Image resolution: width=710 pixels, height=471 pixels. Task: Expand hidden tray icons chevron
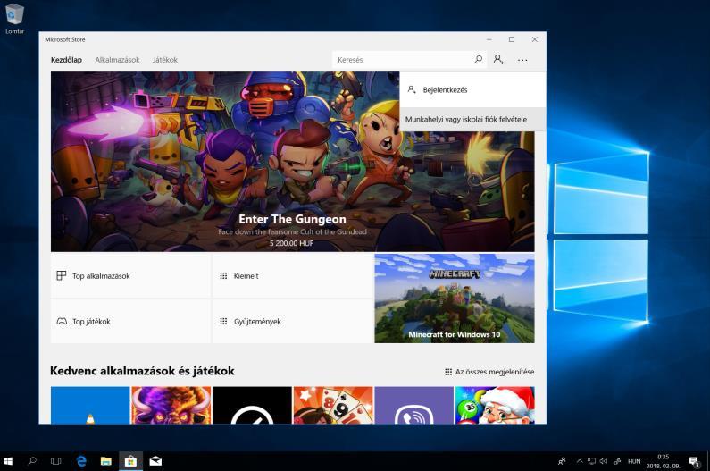click(579, 461)
